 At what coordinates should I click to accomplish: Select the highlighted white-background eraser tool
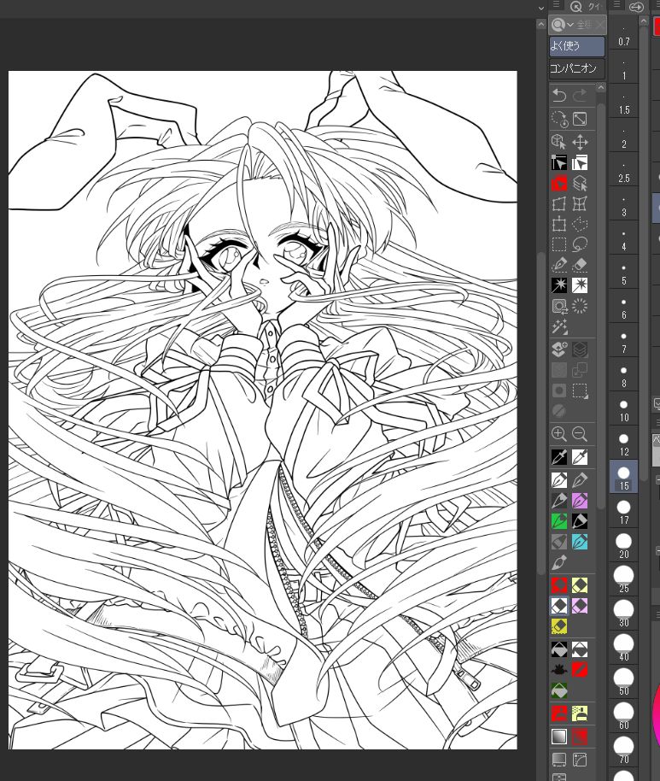[x=559, y=606]
